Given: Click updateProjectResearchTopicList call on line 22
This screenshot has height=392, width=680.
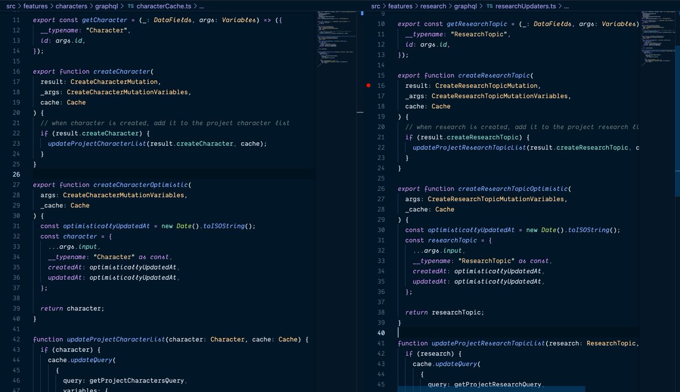Looking at the screenshot, I should point(469,147).
